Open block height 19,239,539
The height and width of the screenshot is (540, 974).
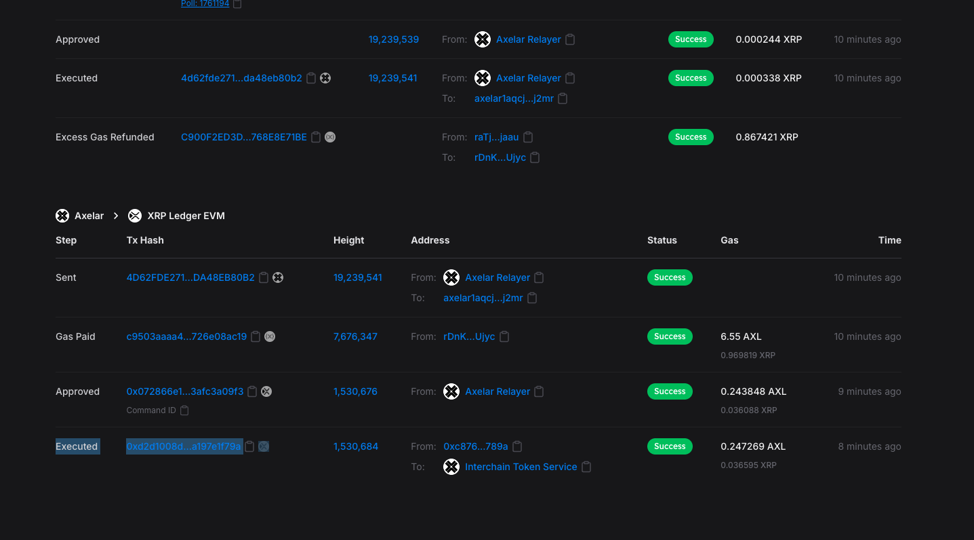tap(394, 39)
